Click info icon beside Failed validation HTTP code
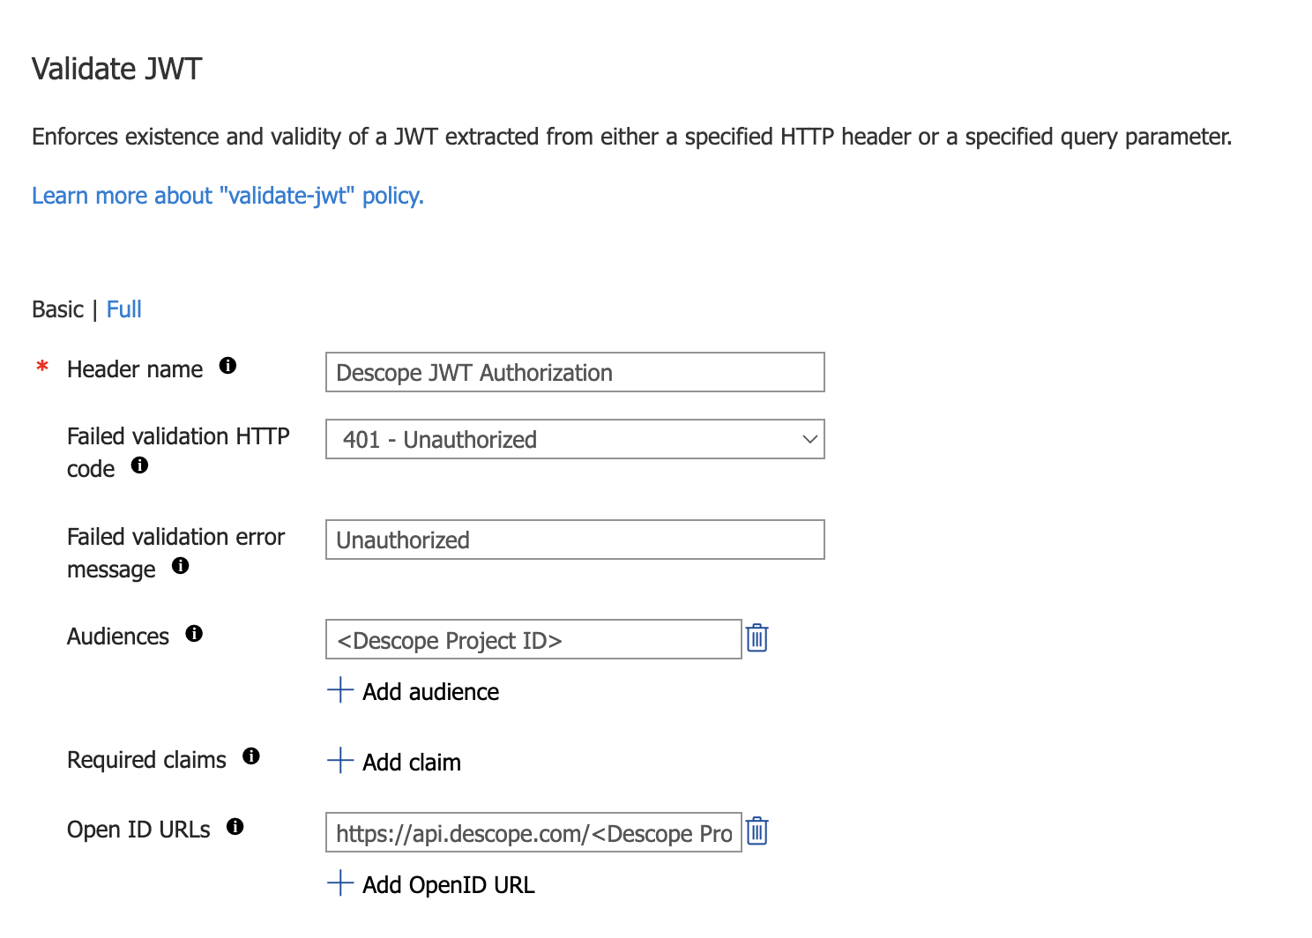 click(x=139, y=465)
